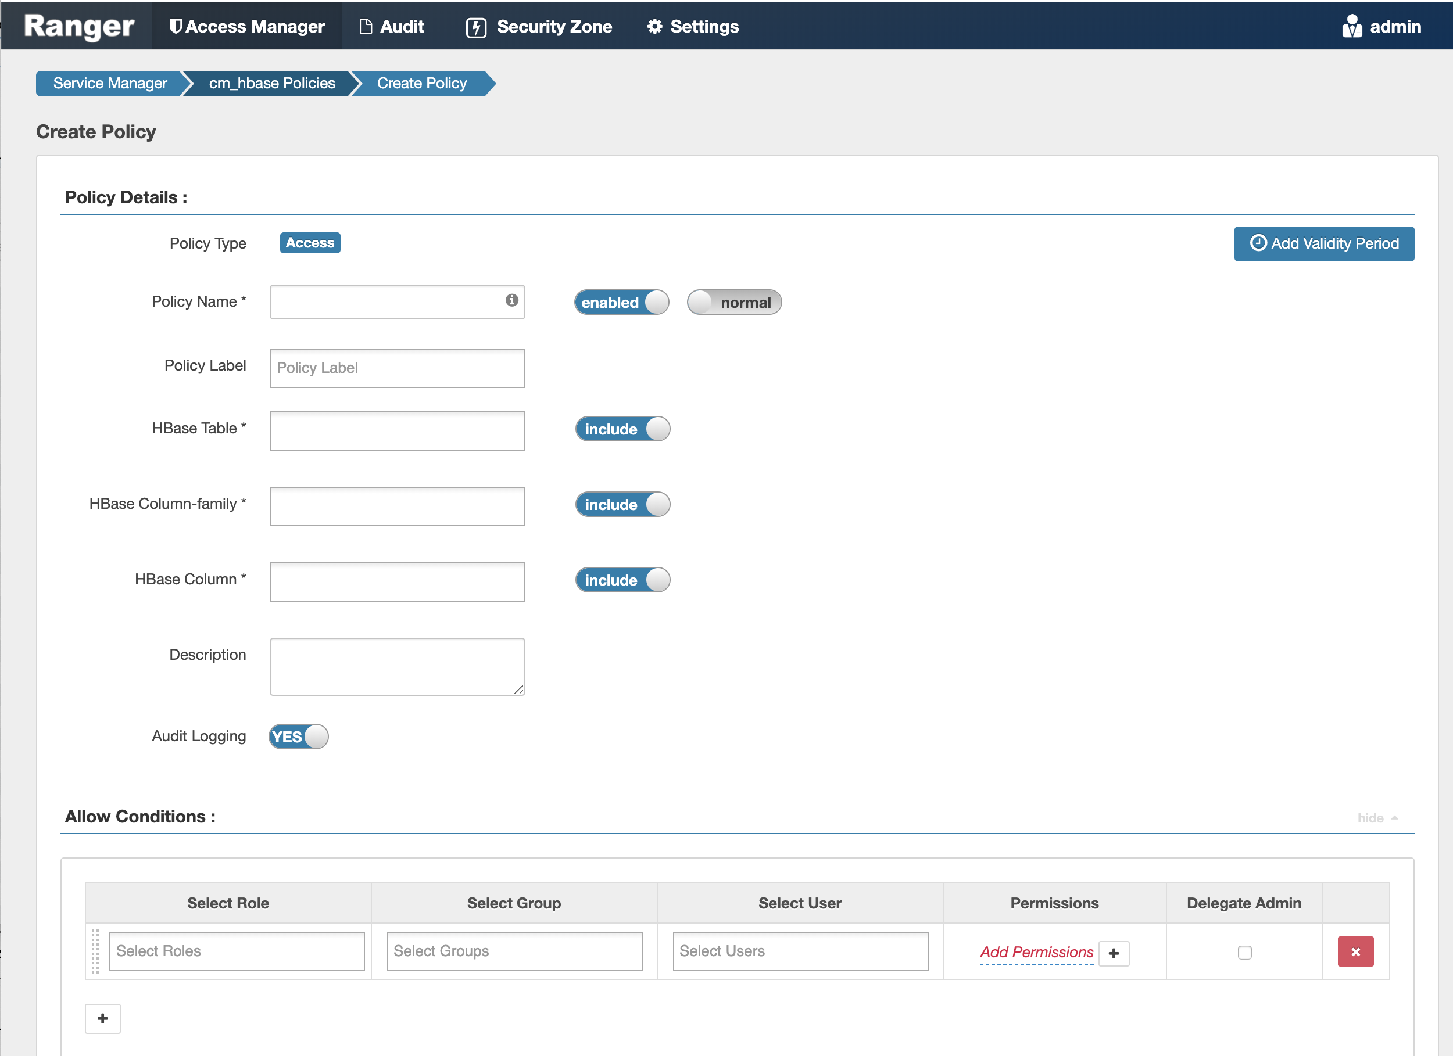1453x1056 pixels.
Task: Enable the Delegate Admin checkbox
Action: click(1246, 952)
